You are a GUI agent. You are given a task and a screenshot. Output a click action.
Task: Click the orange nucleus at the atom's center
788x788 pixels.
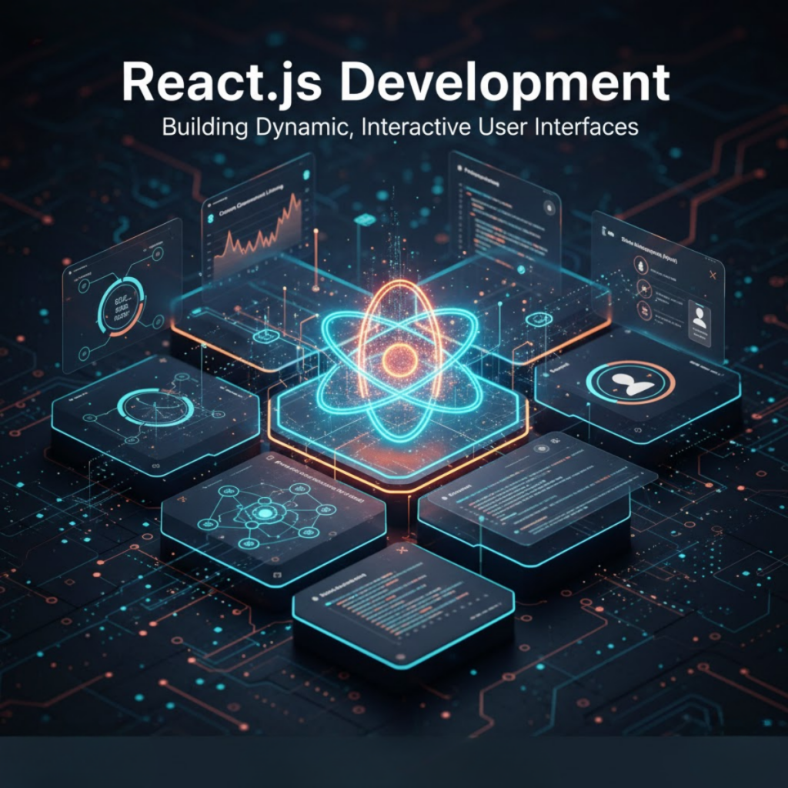point(399,357)
